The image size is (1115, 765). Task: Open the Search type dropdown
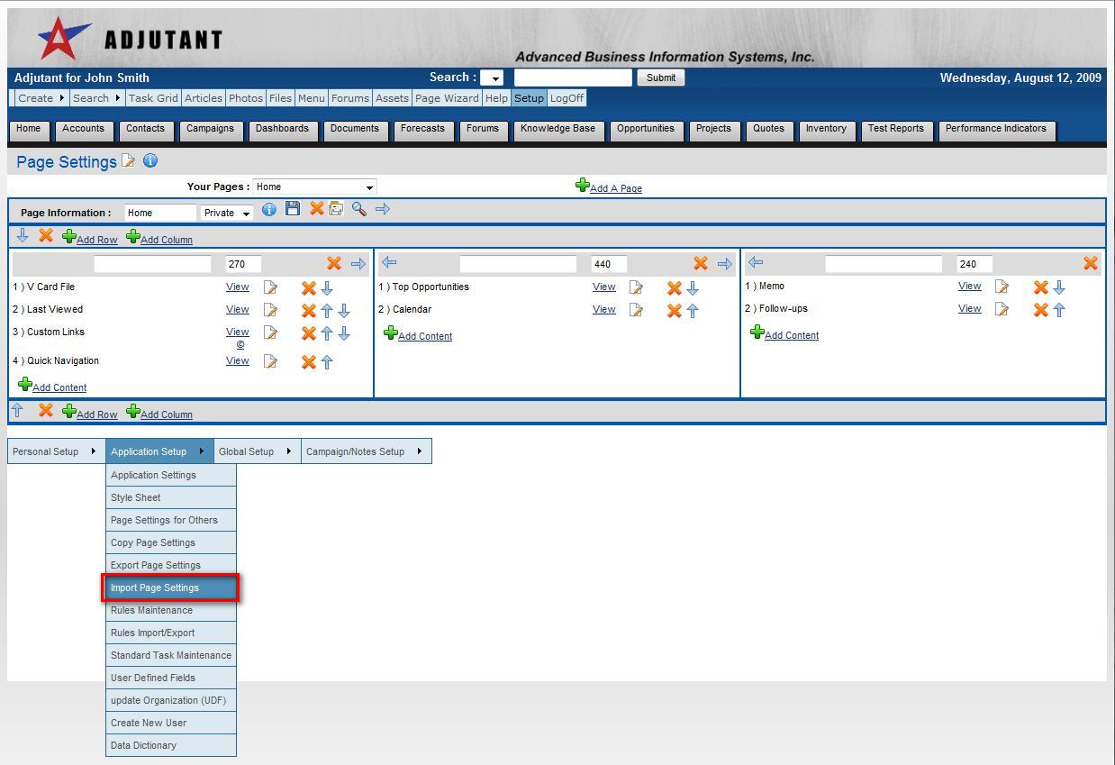click(492, 78)
